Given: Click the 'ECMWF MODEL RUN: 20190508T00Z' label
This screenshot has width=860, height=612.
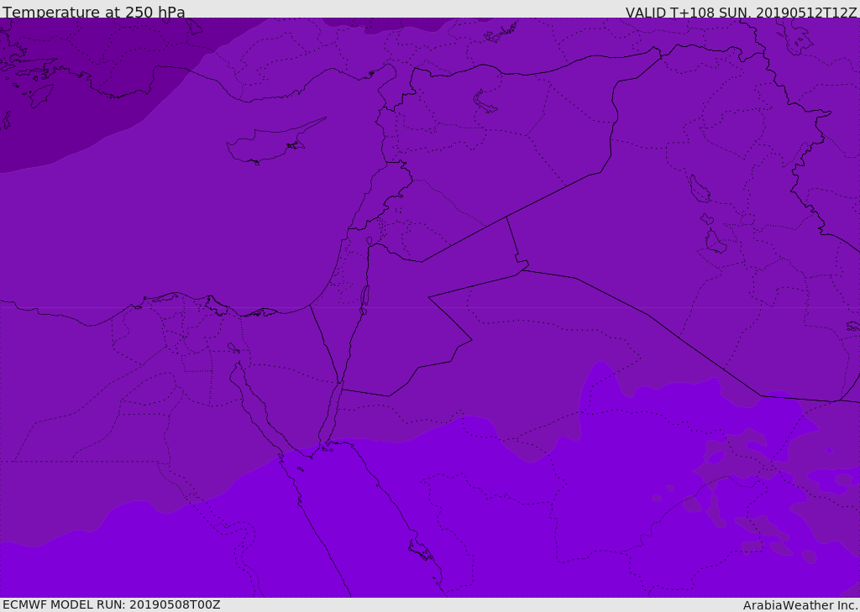Looking at the screenshot, I should coord(112,604).
